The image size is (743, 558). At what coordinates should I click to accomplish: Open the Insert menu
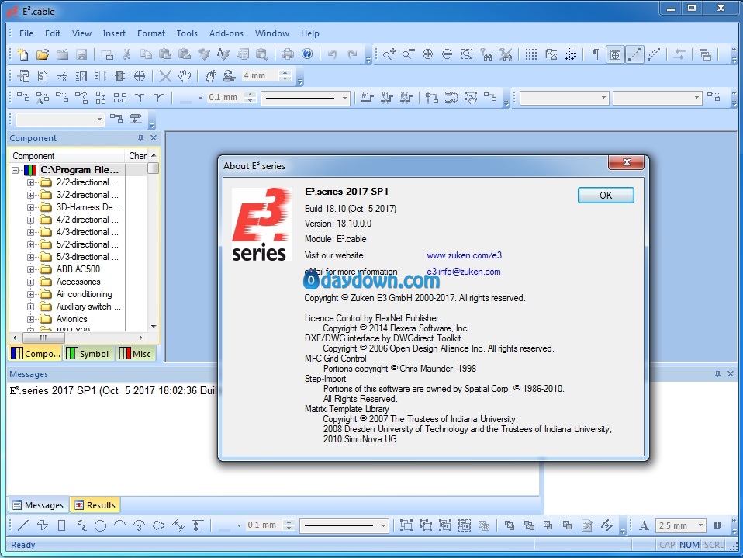(114, 33)
